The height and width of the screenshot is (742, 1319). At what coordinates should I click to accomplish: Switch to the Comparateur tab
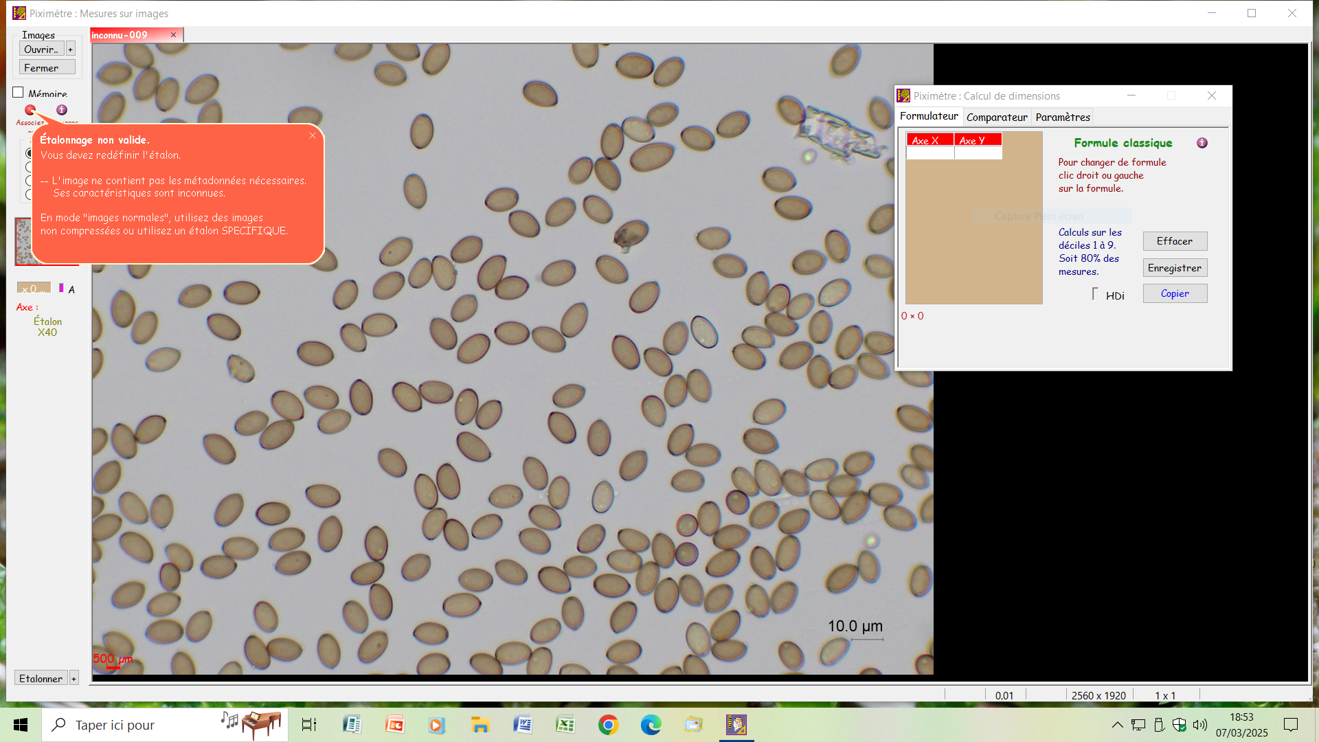[x=996, y=117]
